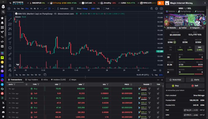
Task: Open the multicharts grid icon in the sidebar
Action: [2, 28]
